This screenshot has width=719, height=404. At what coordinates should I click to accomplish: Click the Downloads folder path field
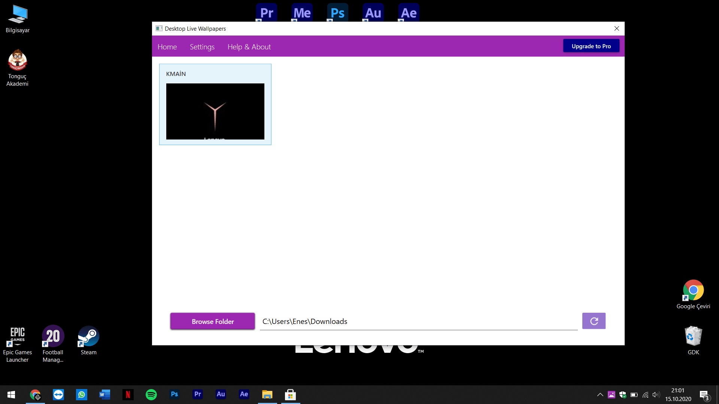pyautogui.click(x=418, y=321)
